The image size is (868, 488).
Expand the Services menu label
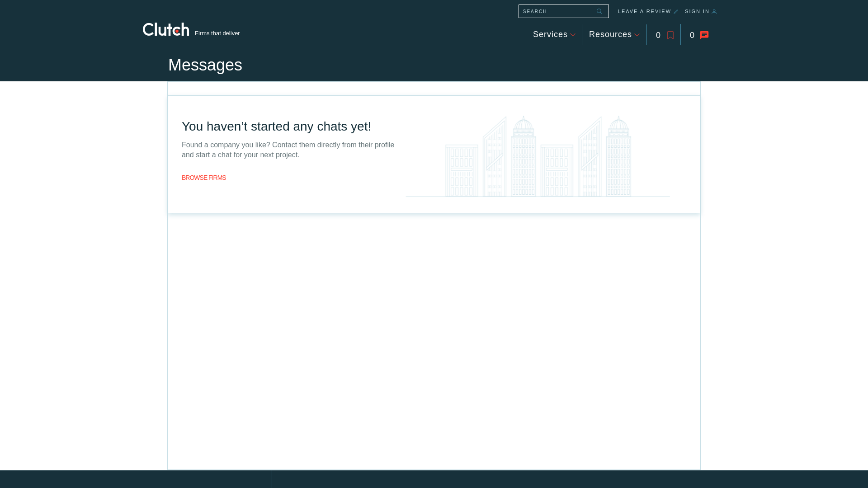tap(550, 34)
